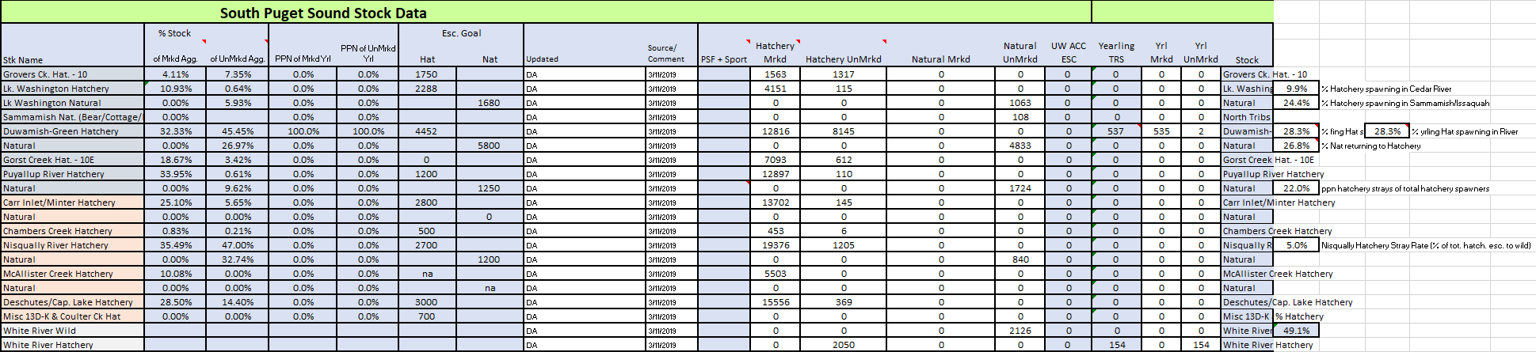The height and width of the screenshot is (352, 1536).
Task: Select Deschutes/Cap. Lake Hatchery name cell
Action: click(72, 302)
